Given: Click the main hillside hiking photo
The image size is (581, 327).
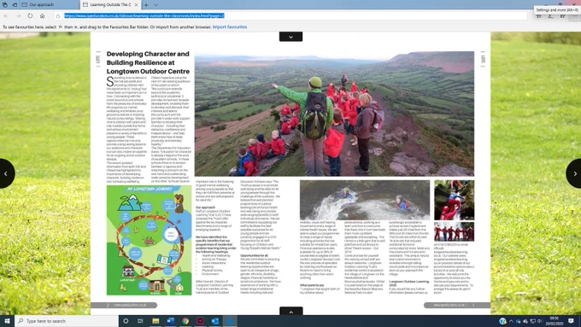Looking at the screenshot, I should (x=334, y=114).
